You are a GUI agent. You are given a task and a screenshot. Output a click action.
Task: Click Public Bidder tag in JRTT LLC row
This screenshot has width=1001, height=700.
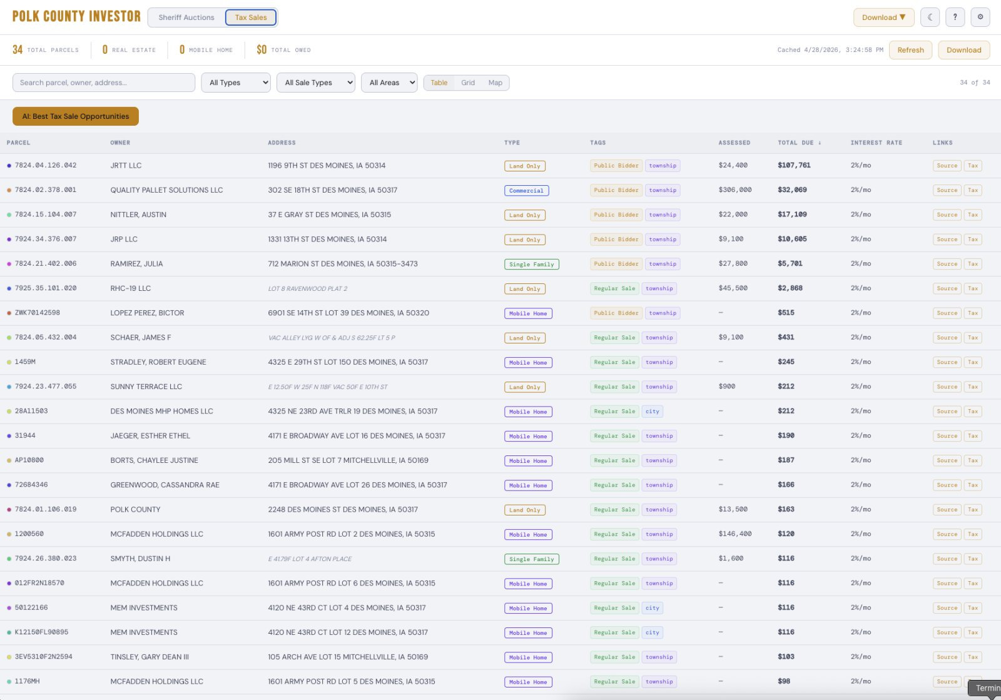[x=616, y=166]
